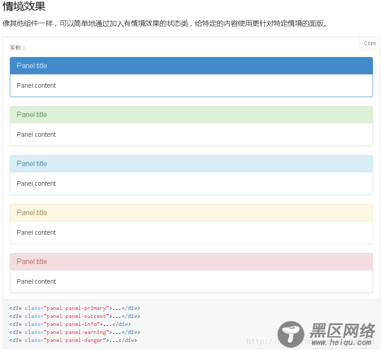Image resolution: width=381 pixels, height=350 pixels.
Task: Click the panel-primary code line
Action: 75,308
